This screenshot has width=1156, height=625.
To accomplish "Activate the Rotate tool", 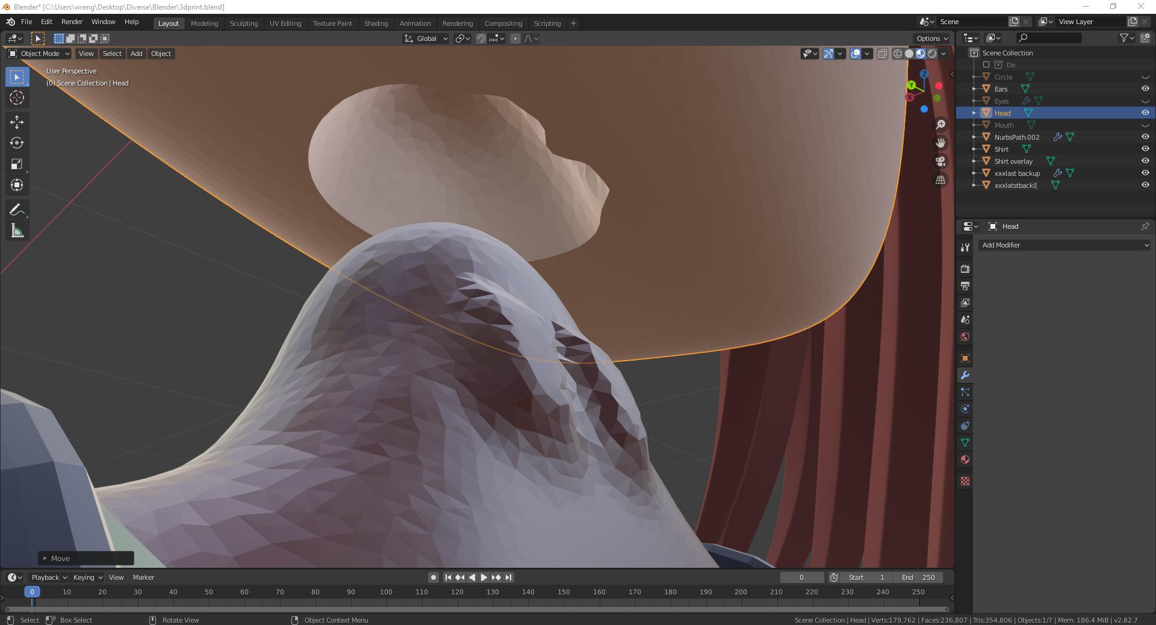I will pos(17,143).
